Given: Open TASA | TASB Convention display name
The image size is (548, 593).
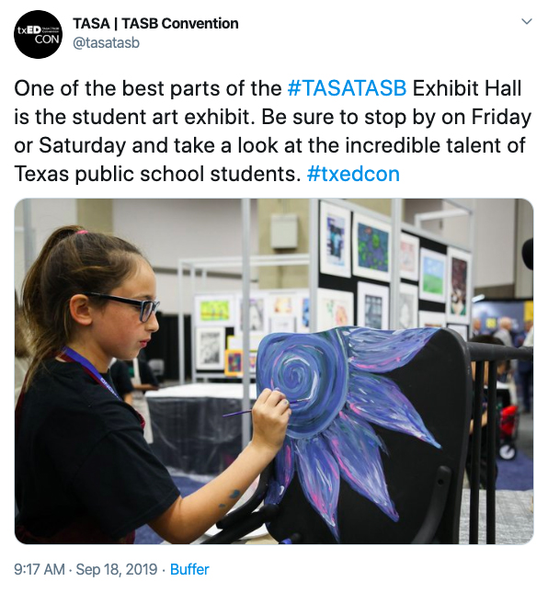Looking at the screenshot, I should click(x=155, y=24).
